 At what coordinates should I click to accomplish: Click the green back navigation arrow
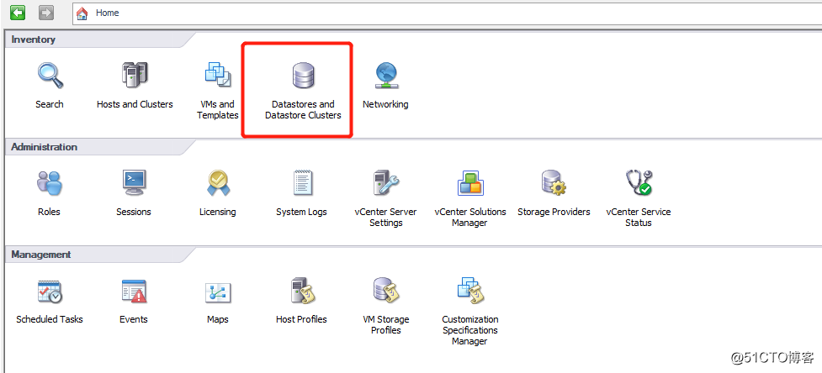point(18,13)
